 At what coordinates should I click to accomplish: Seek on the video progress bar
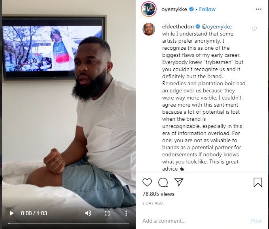(68, 223)
